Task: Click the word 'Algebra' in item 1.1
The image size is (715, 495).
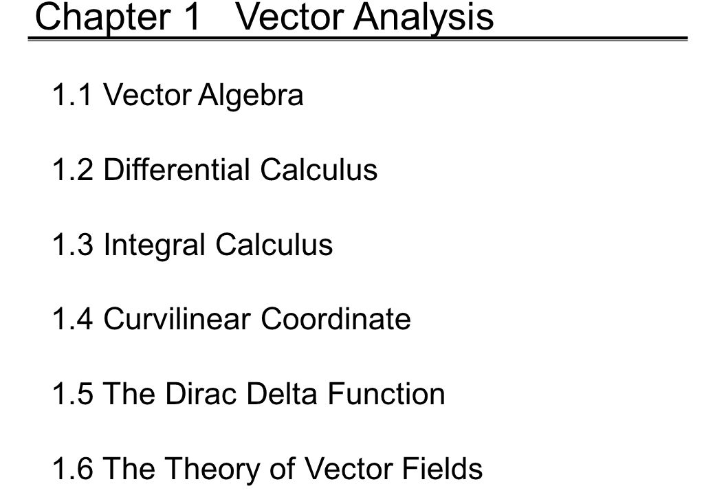Action: (x=250, y=96)
